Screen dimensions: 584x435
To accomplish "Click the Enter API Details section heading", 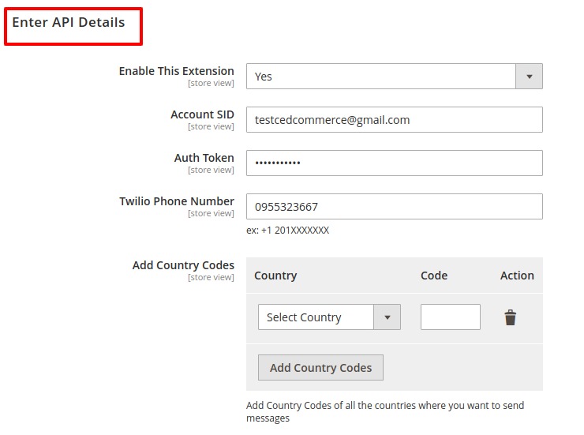I will point(69,22).
